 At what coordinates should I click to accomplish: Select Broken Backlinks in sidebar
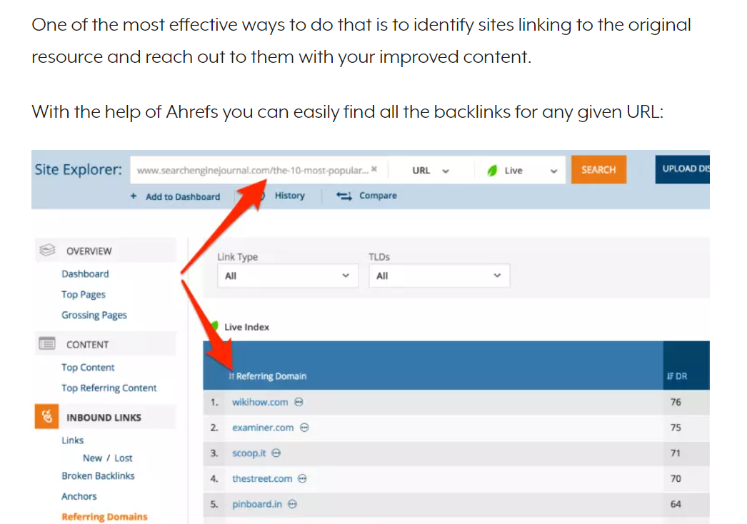[x=98, y=475]
